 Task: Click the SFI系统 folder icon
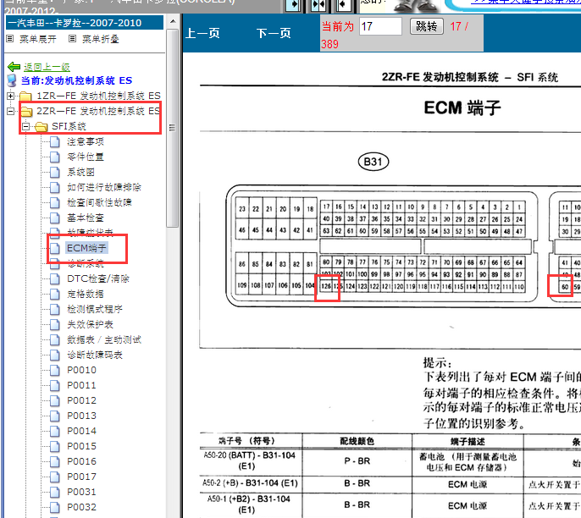[41, 127]
